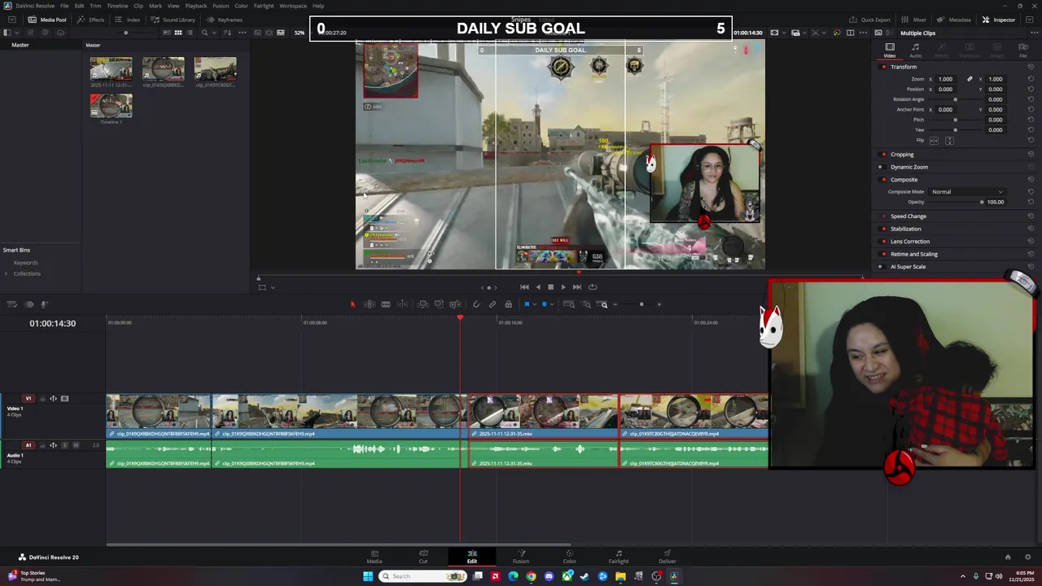Toggle the link clips chain icon in timeline toolbar

pyautogui.click(x=493, y=304)
